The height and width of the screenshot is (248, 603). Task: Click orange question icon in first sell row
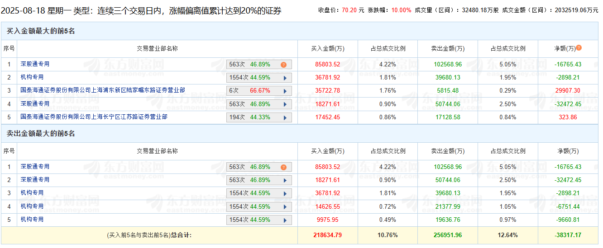(x=283, y=167)
